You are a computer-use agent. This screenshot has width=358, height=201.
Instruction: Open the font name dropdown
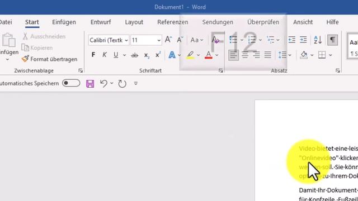pyautogui.click(x=126, y=40)
